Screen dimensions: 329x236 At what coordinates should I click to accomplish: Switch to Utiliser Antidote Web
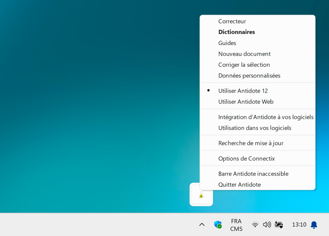point(246,102)
